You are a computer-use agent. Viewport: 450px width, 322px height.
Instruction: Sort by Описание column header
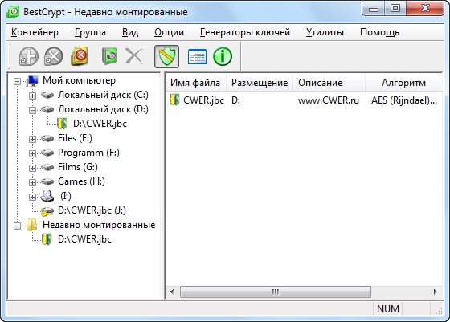329,83
